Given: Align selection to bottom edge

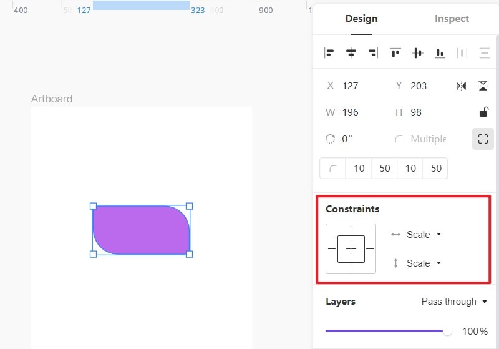Looking at the screenshot, I should tap(440, 53).
